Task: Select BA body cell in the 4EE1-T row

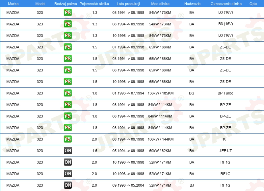Action: (192, 151)
